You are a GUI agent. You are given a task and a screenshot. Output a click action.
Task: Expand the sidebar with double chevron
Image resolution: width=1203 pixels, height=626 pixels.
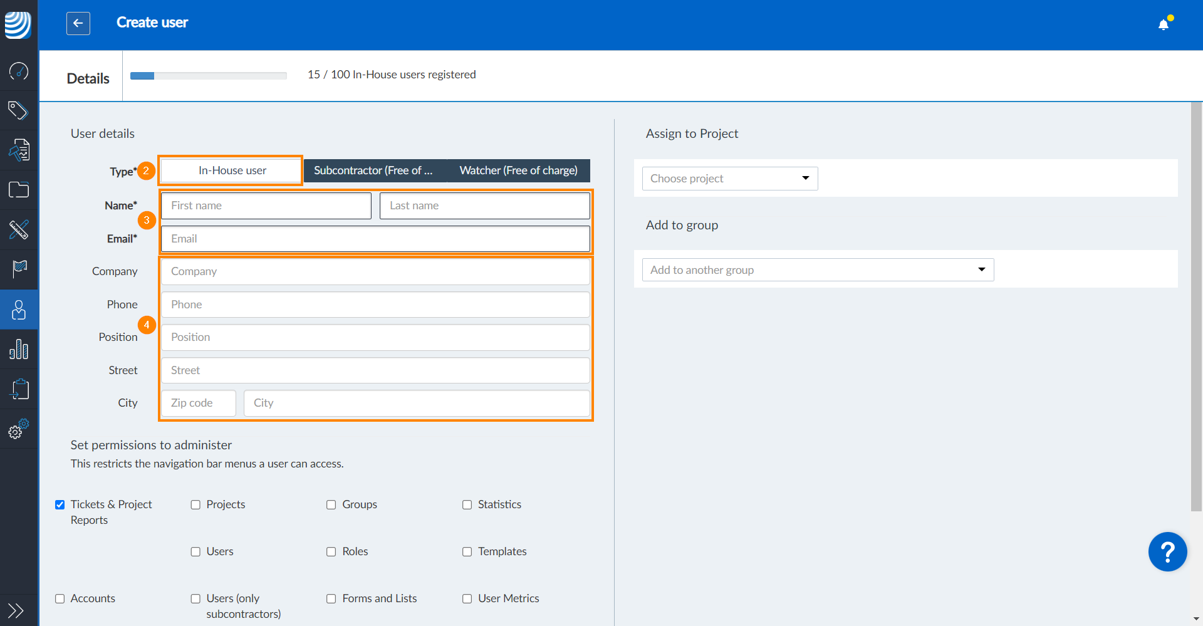[16, 610]
